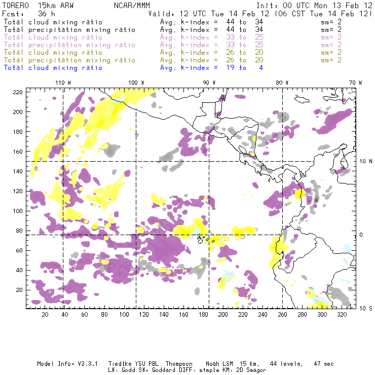This screenshot has width=375, height=375.
Task: Click the "Noah LSM" label
Action: coord(219,364)
